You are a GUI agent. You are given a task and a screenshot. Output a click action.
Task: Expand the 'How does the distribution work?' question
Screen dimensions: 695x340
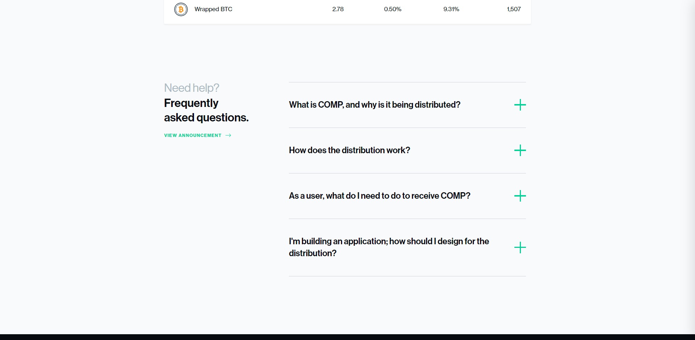(349, 150)
